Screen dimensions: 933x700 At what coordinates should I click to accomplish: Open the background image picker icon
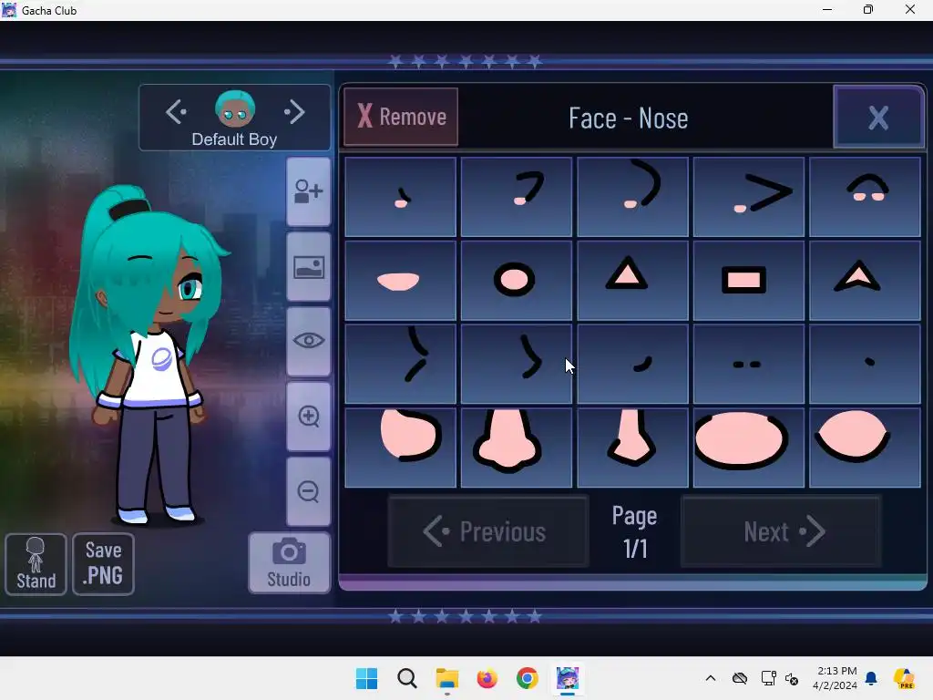tap(308, 267)
